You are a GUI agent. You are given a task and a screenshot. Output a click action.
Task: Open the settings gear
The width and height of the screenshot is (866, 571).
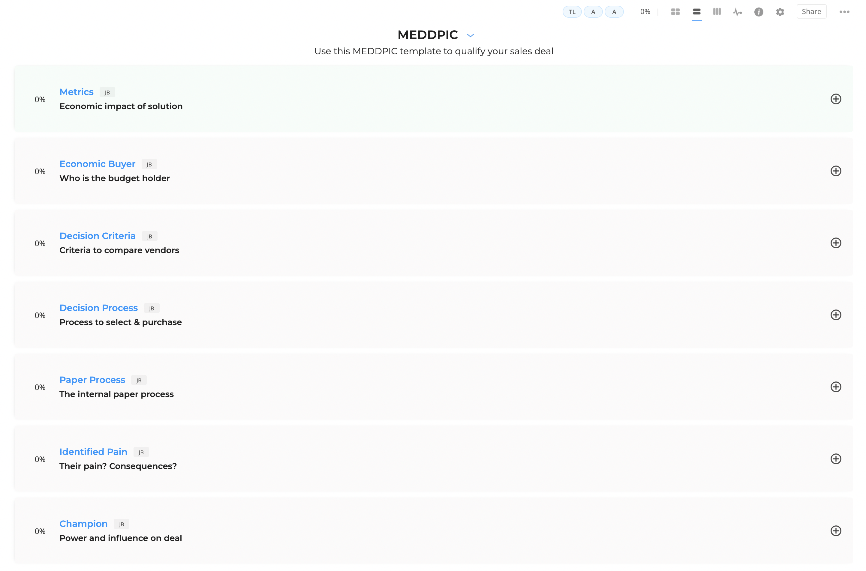(x=780, y=12)
